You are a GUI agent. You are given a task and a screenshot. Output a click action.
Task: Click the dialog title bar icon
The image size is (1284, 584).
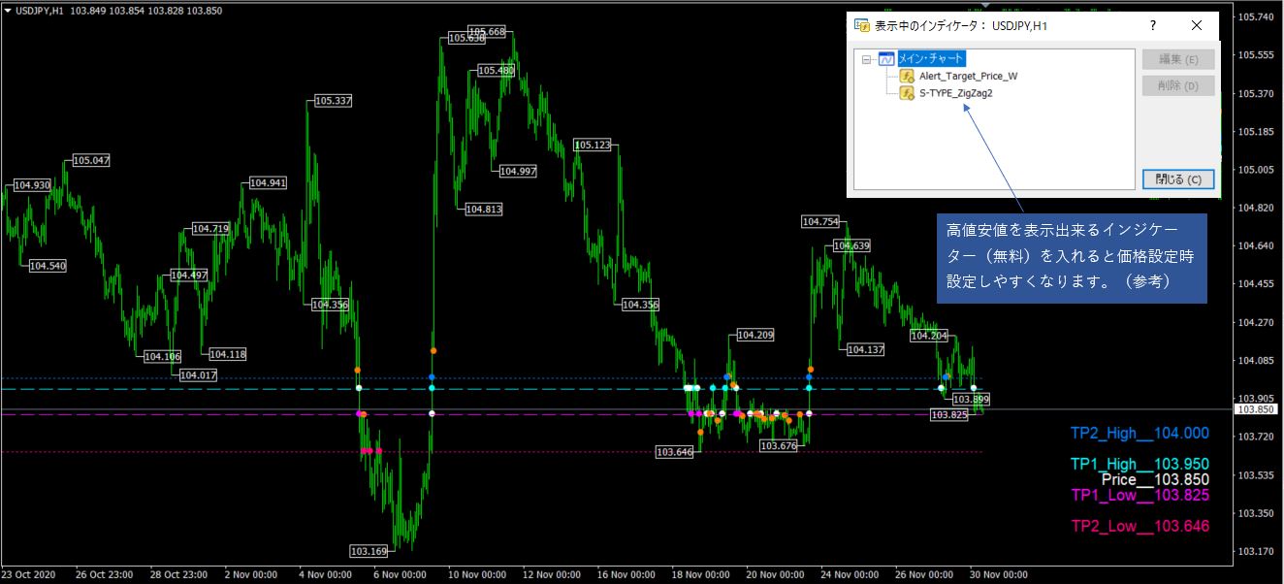860,26
